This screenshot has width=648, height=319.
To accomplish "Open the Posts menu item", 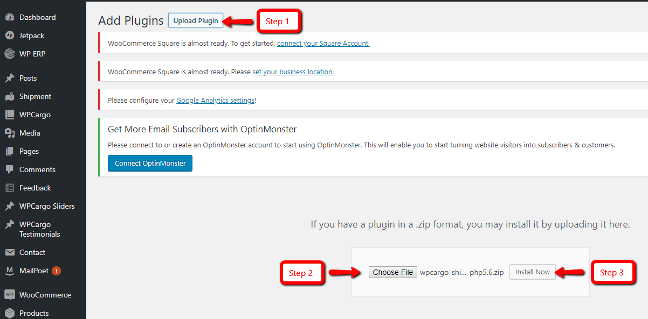I will click(28, 78).
